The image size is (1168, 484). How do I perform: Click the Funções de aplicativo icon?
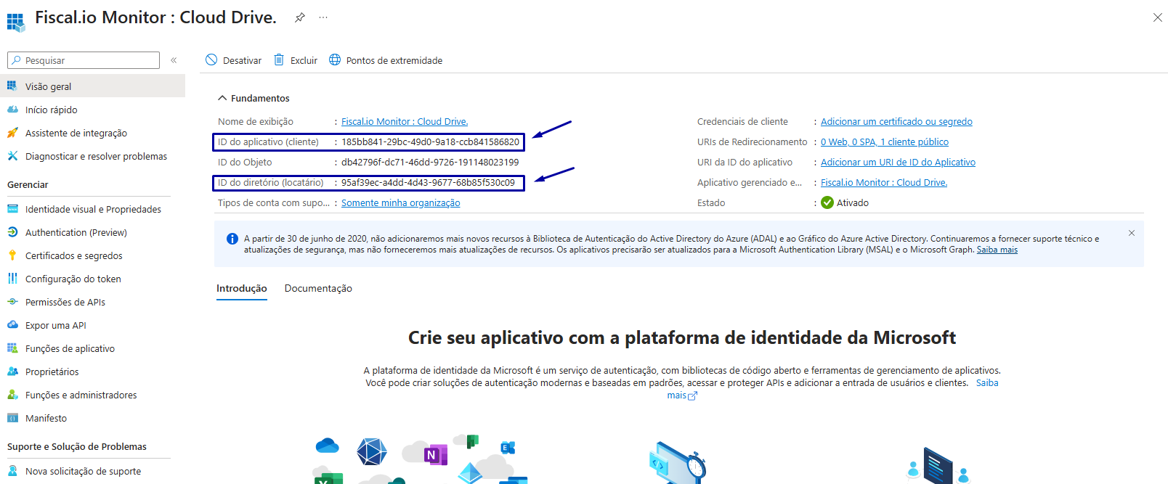[x=12, y=348]
